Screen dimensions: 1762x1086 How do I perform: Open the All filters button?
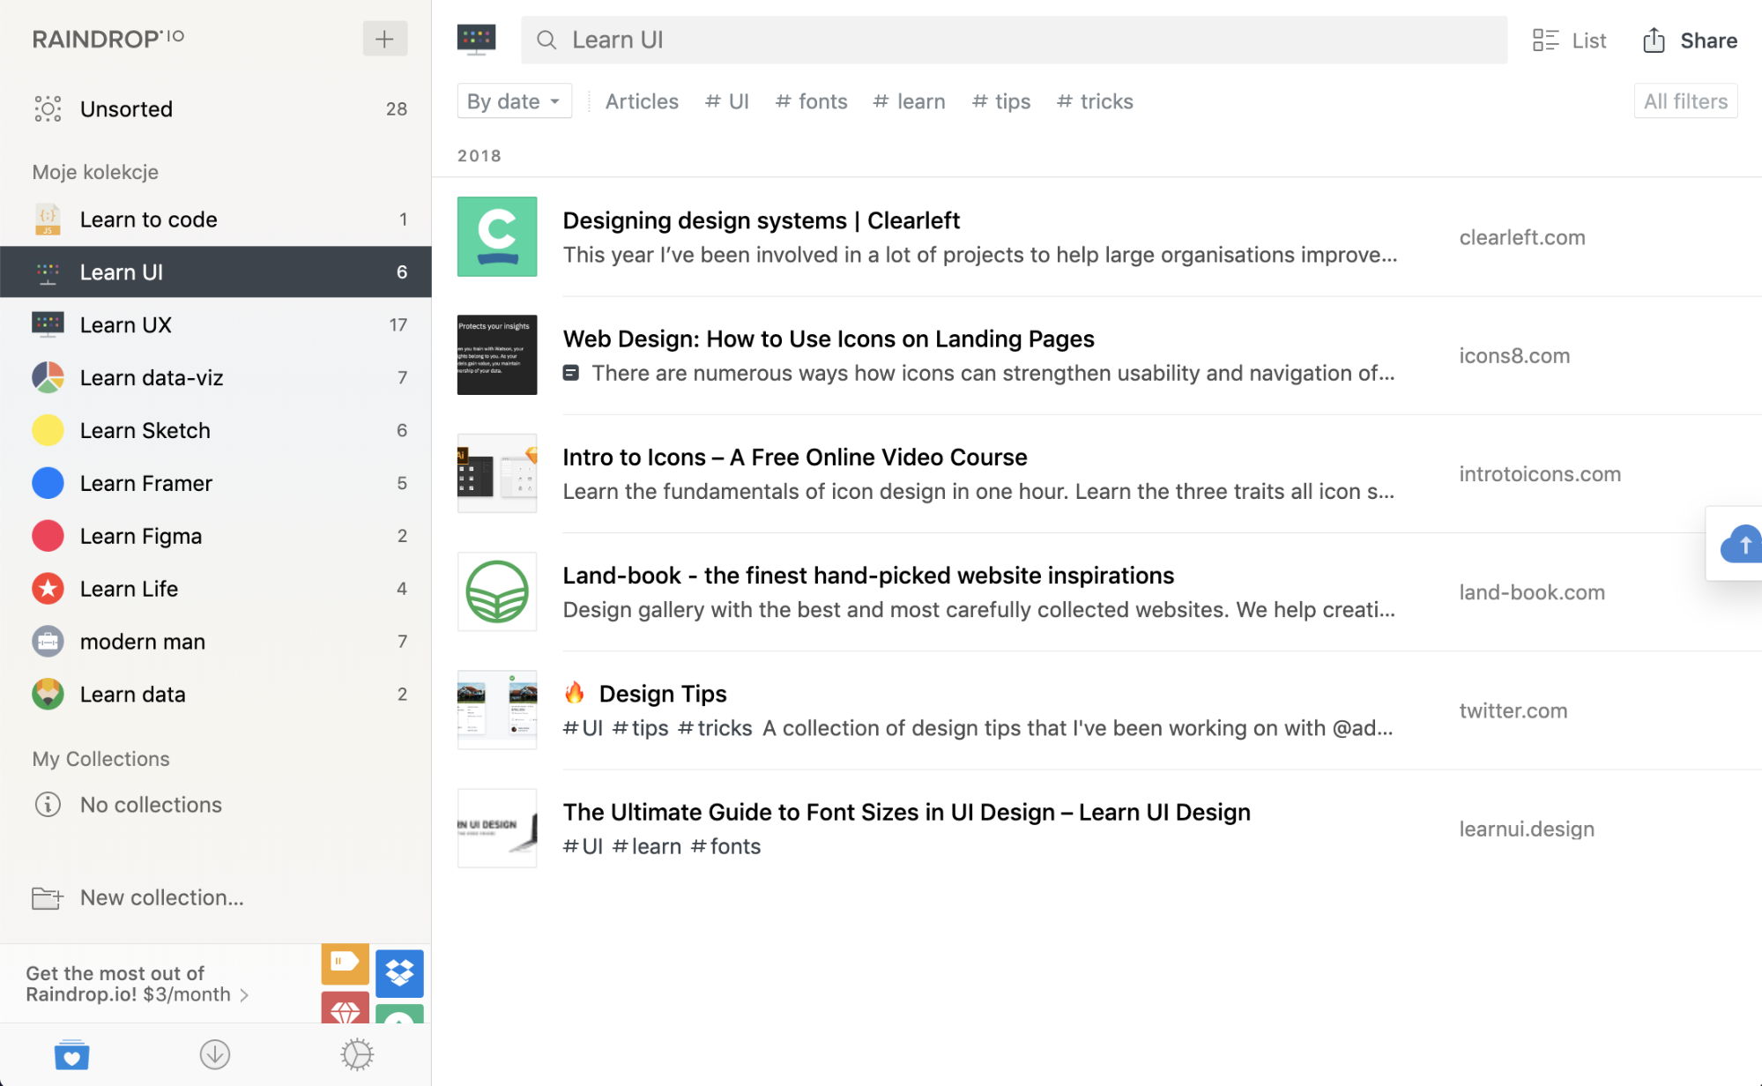pos(1685,101)
